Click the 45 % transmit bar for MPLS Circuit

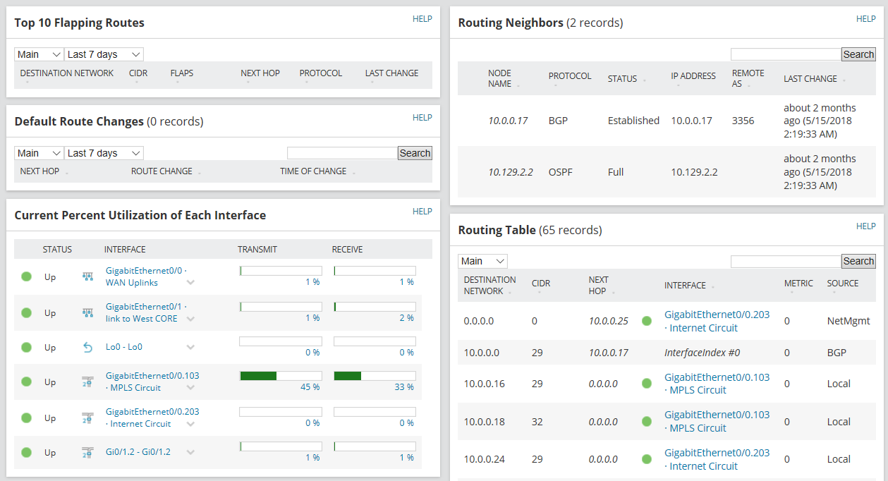(x=281, y=376)
